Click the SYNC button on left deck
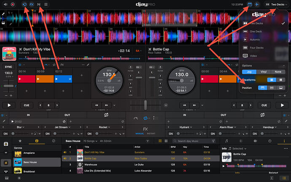 click(x=8, y=67)
